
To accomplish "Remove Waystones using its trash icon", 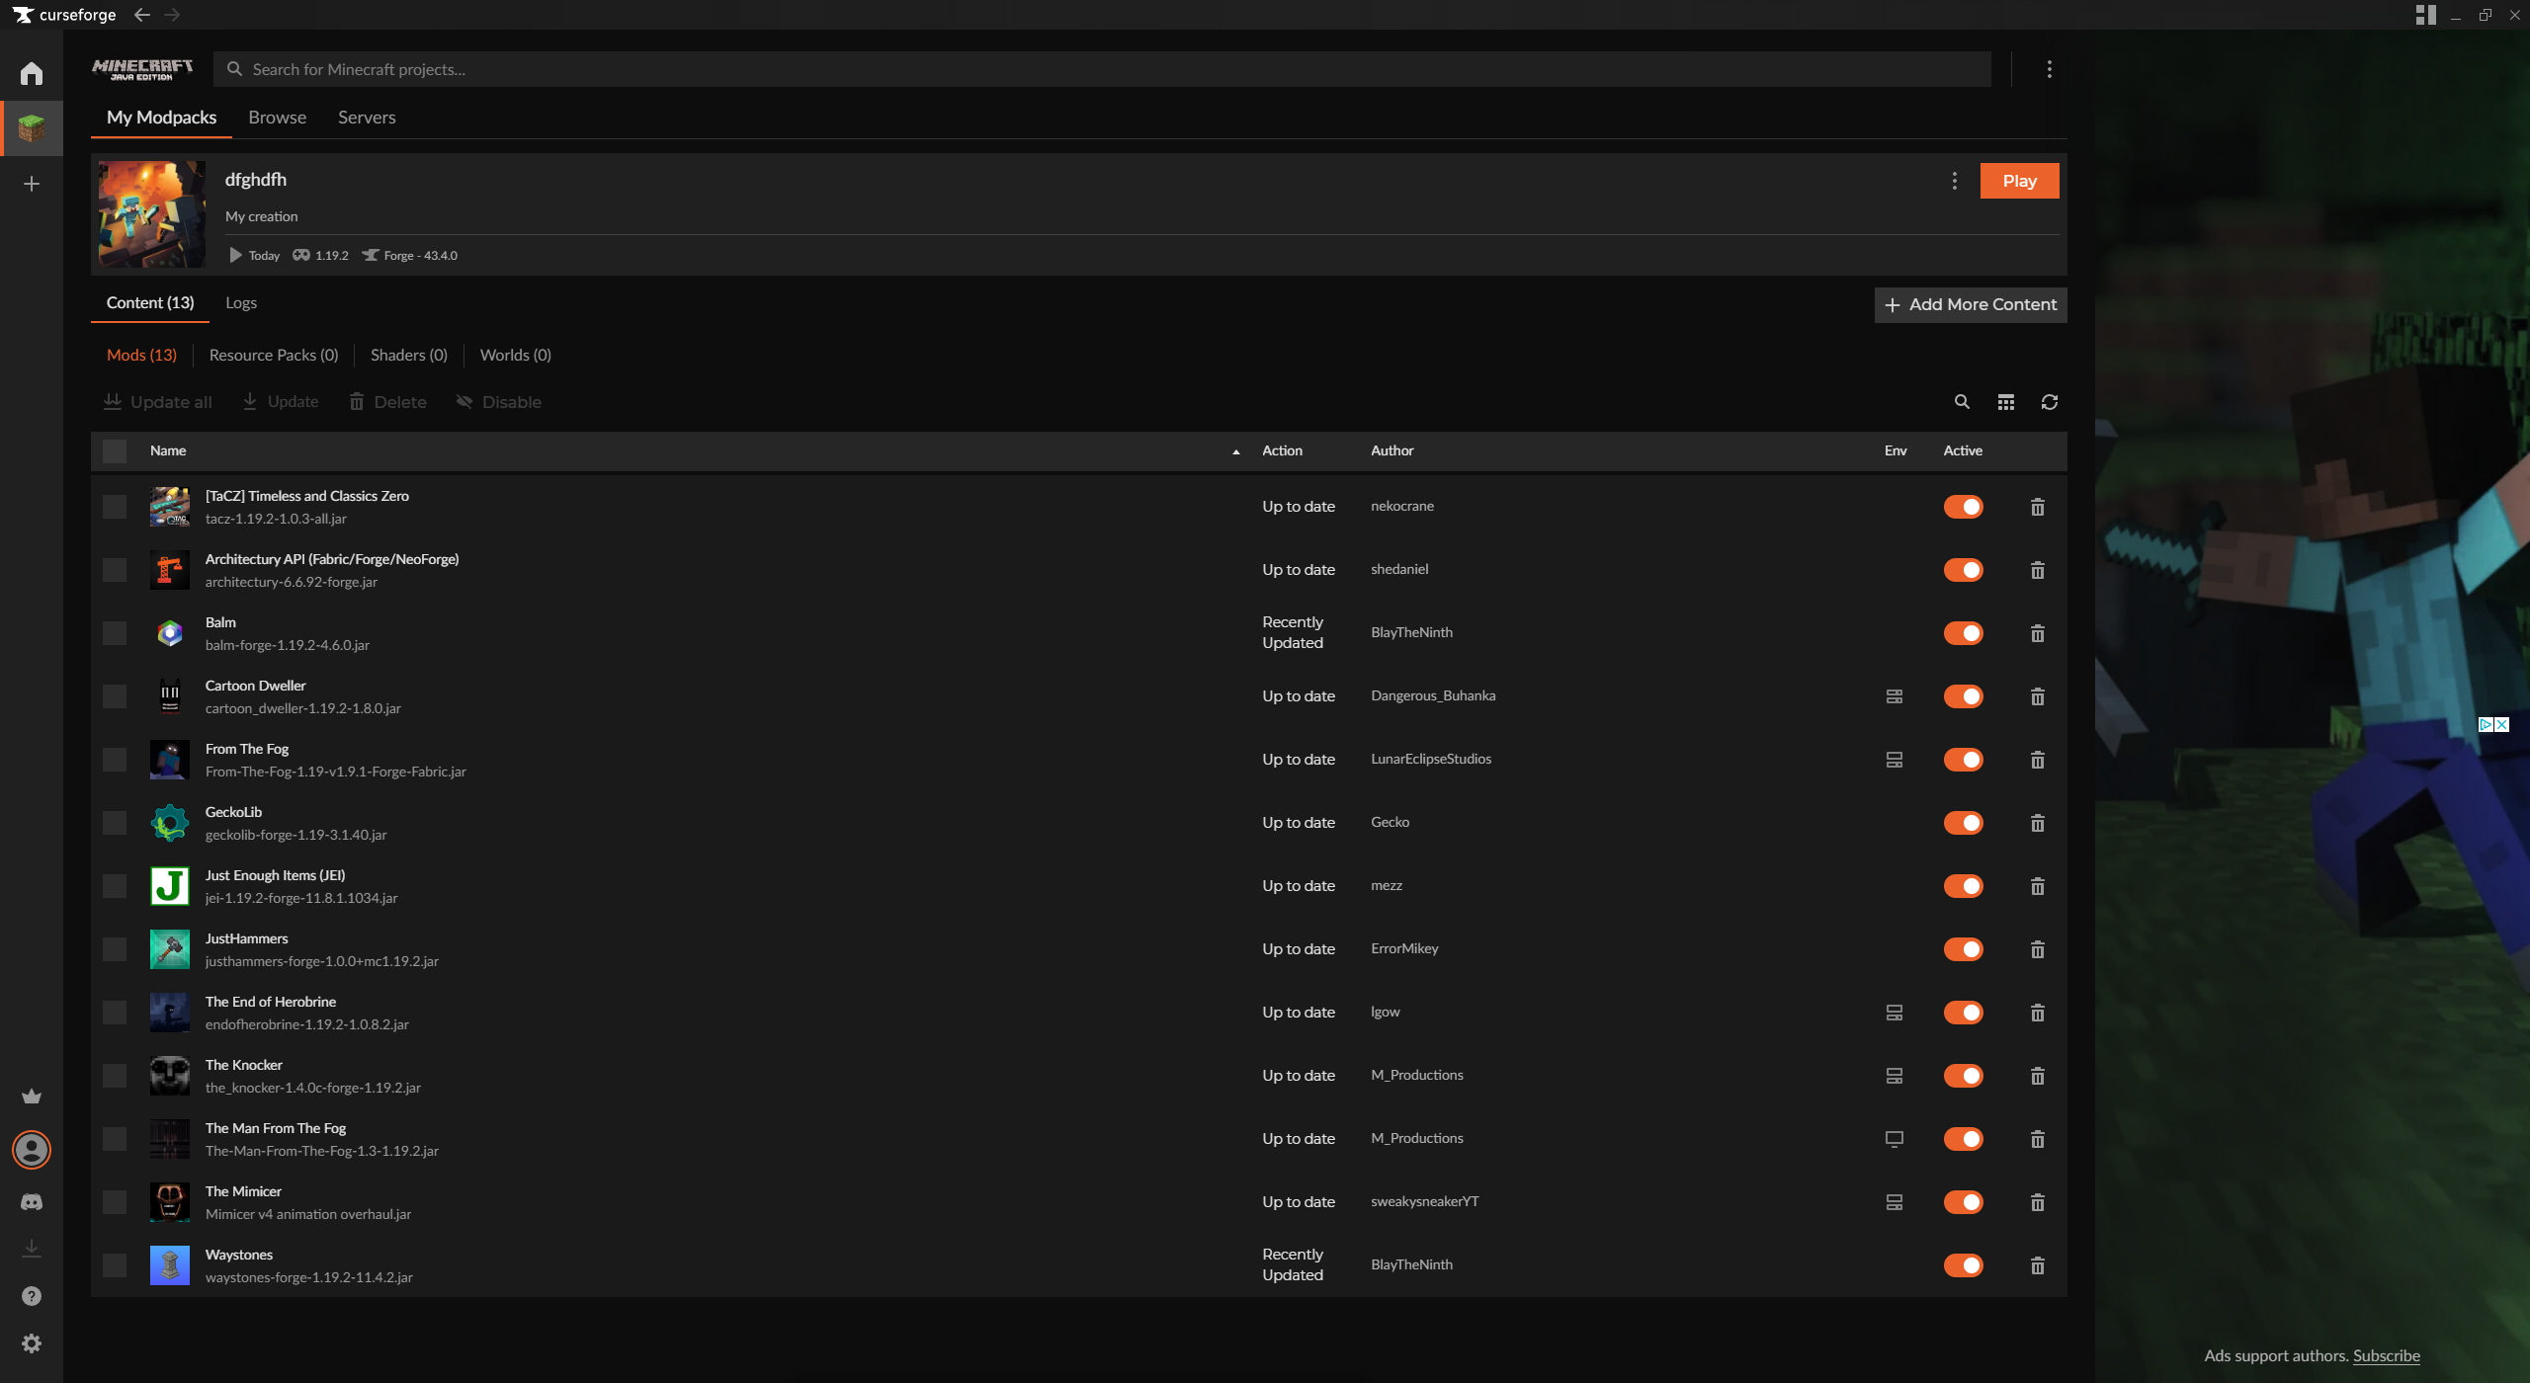I will (x=2037, y=1265).
